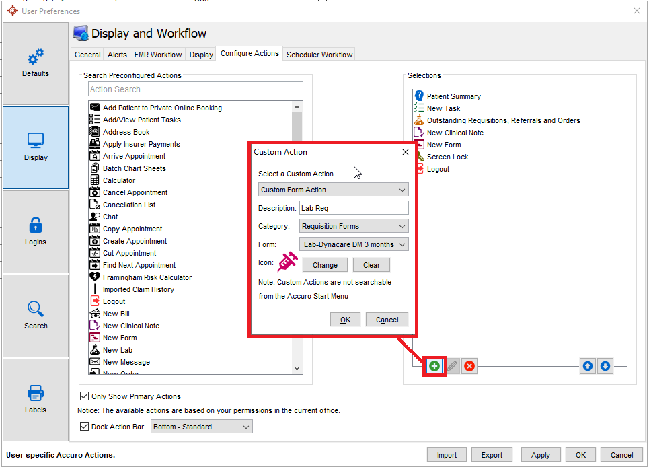Click the Change icon button

pos(325,265)
